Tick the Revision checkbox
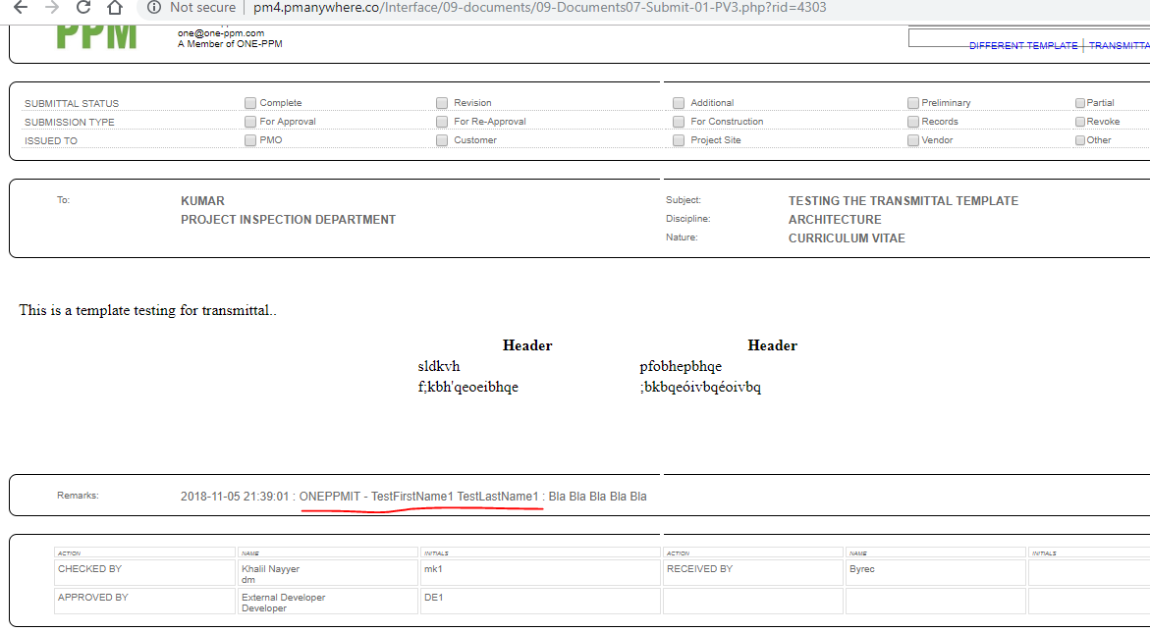The image size is (1150, 632). [442, 103]
